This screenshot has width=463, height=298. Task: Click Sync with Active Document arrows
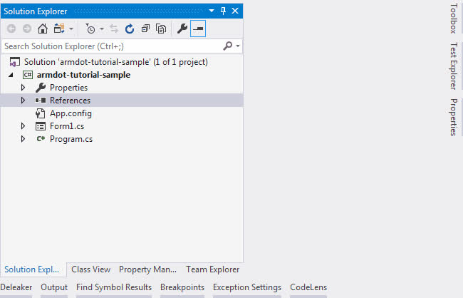pos(114,29)
